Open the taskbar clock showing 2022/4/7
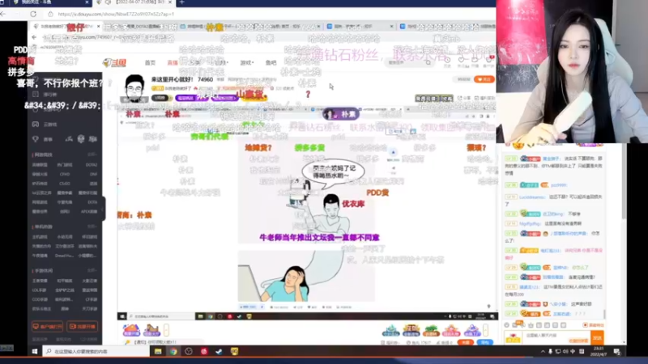 click(599, 351)
